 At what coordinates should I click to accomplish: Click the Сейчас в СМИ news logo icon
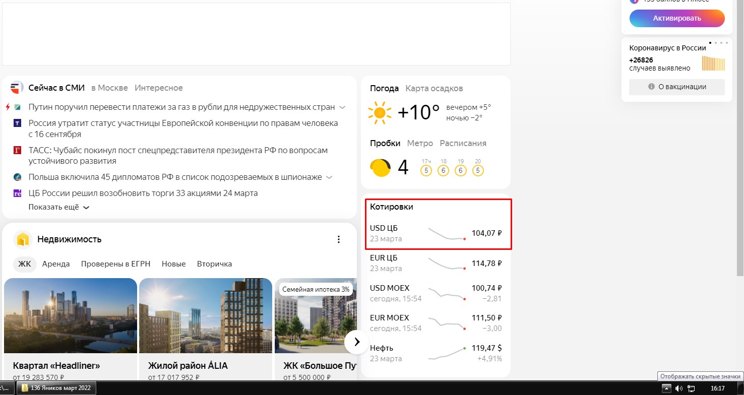coord(17,88)
